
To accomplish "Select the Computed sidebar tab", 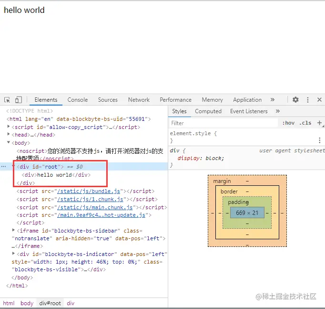I will pos(208,111).
